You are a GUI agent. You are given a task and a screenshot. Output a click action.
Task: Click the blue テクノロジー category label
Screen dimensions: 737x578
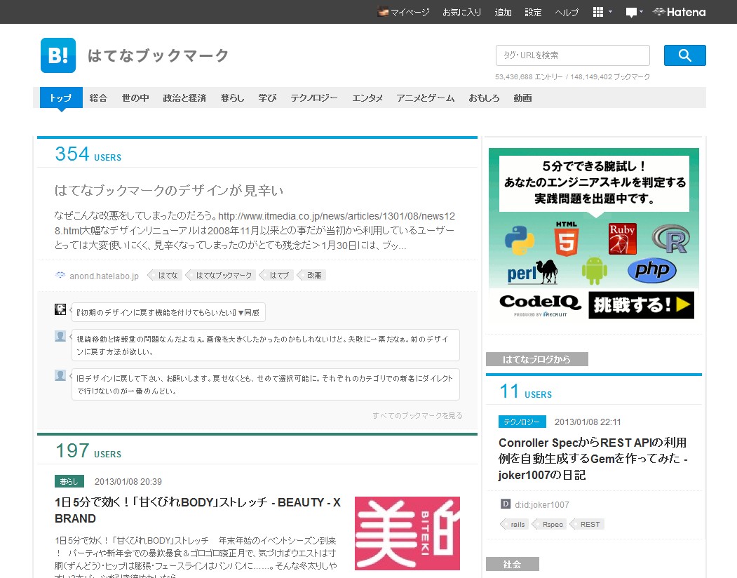pos(522,422)
